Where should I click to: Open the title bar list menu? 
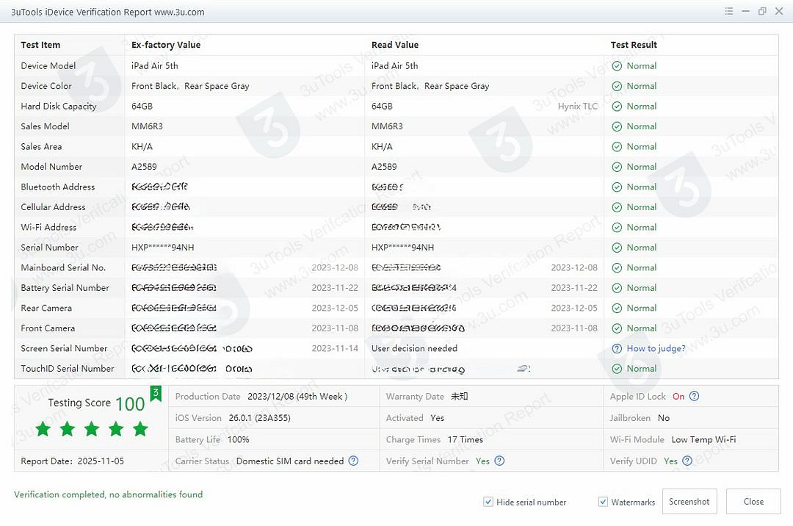728,11
